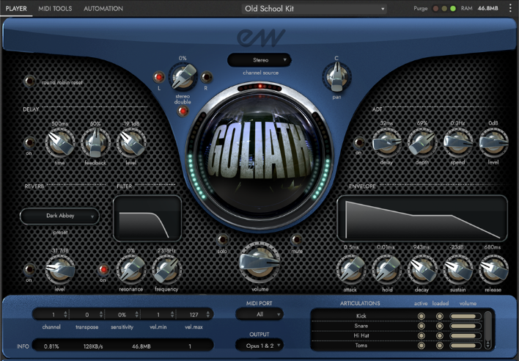Image resolution: width=519 pixels, height=361 pixels.
Task: Click the Purge label
Action: tap(420, 9)
